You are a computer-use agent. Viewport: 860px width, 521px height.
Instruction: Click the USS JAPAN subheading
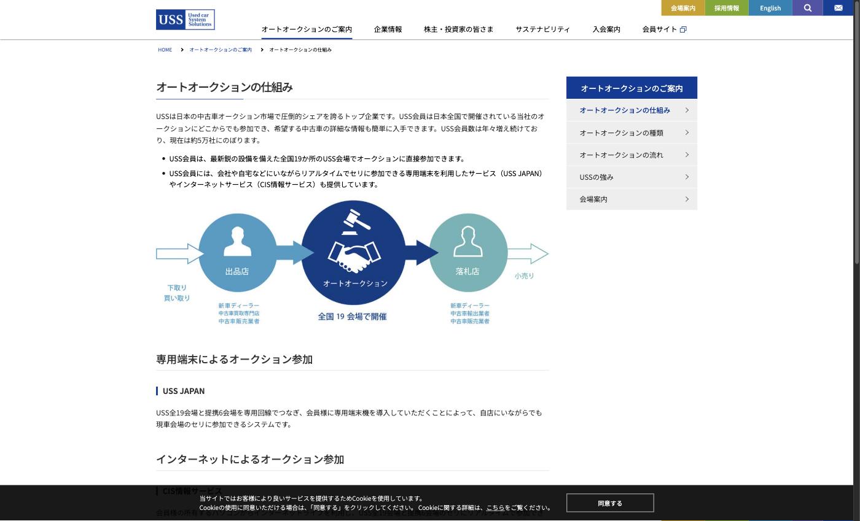(x=184, y=391)
